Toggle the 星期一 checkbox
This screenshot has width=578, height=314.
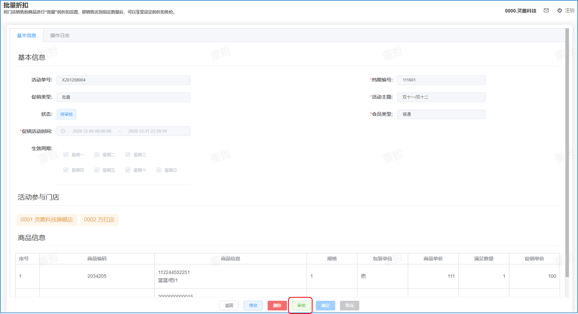click(x=66, y=154)
